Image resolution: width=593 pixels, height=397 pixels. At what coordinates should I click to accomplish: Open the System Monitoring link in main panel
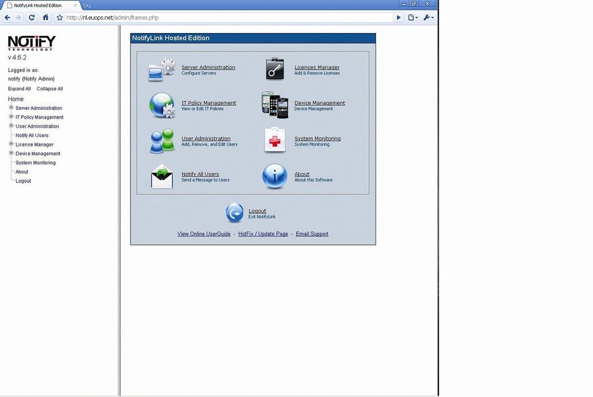coord(317,139)
